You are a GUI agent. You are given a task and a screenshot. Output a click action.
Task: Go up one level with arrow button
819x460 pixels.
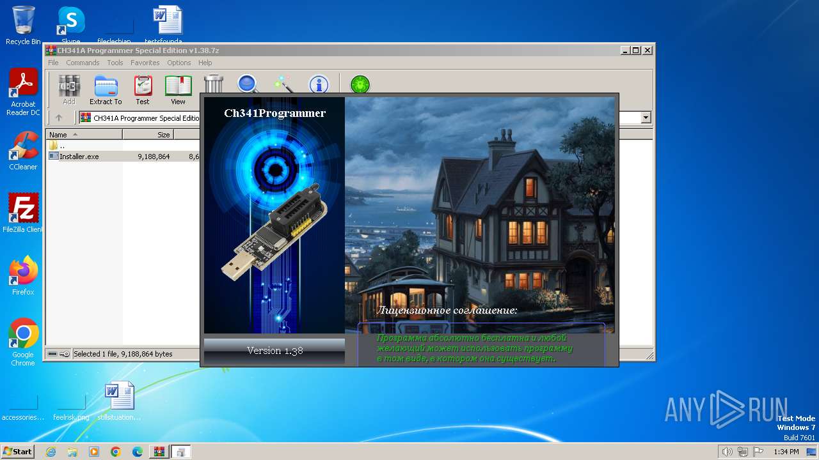(59, 118)
